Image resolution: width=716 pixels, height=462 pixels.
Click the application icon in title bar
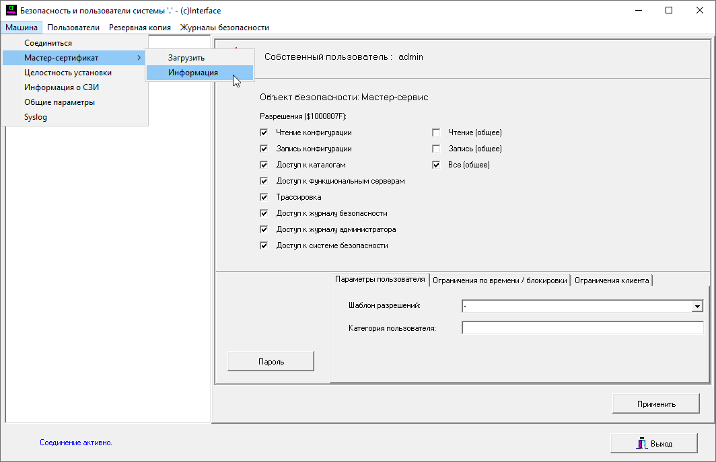(x=11, y=10)
